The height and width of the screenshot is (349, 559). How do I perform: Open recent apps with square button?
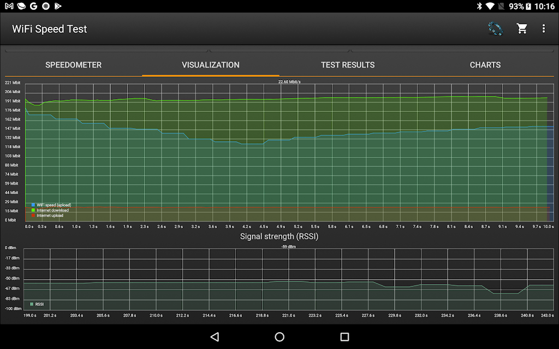click(x=344, y=336)
